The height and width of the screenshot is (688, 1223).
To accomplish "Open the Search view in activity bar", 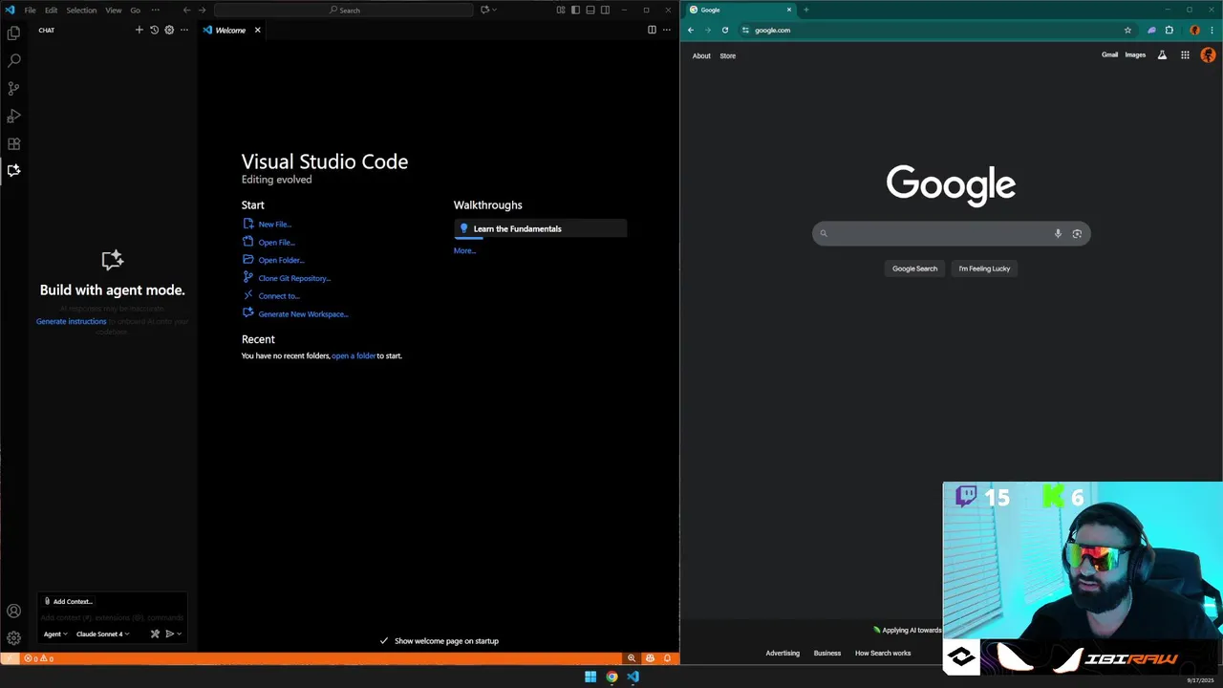I will coord(13,60).
